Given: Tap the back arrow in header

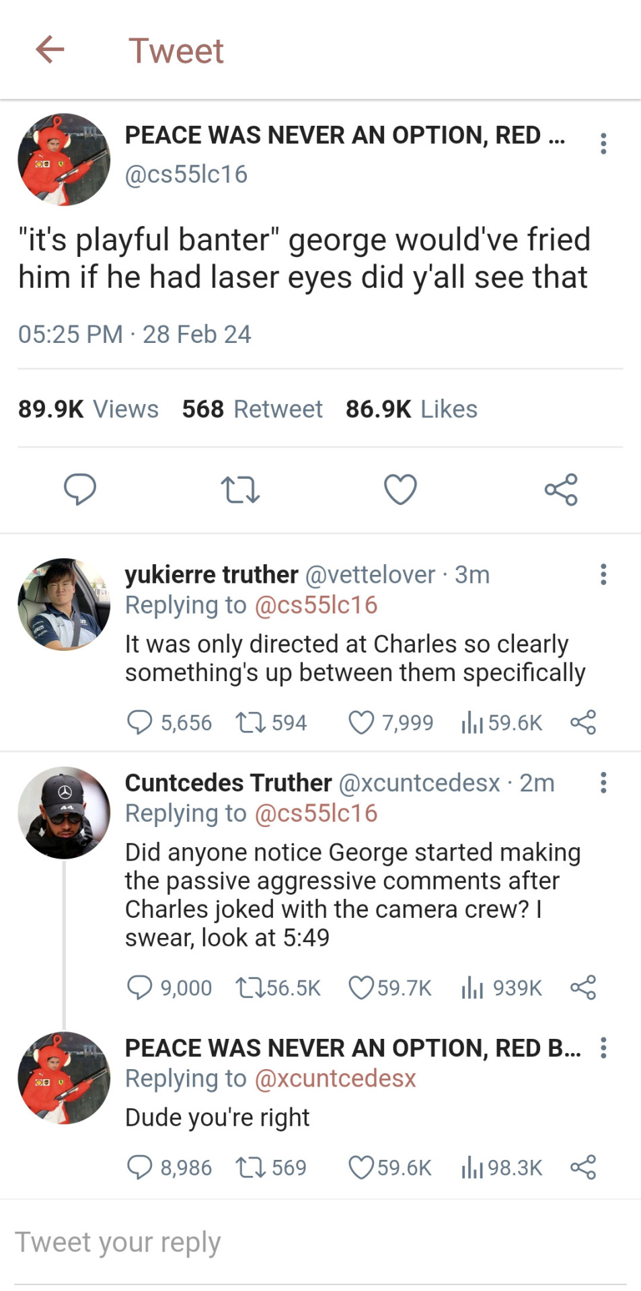Looking at the screenshot, I should click(x=50, y=50).
